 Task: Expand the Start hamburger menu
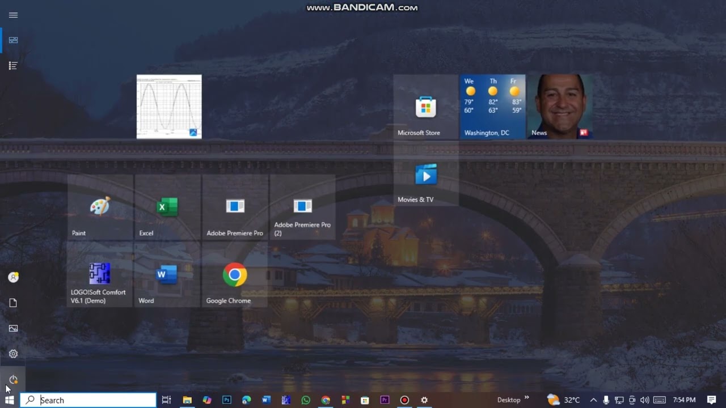pyautogui.click(x=13, y=15)
